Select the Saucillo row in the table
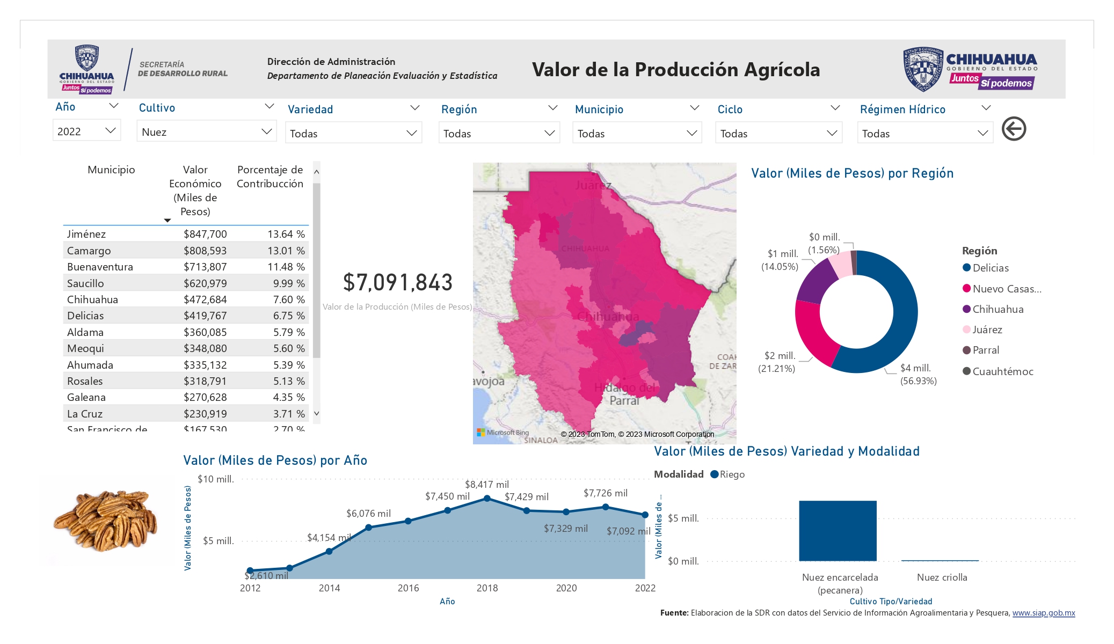 (186, 283)
